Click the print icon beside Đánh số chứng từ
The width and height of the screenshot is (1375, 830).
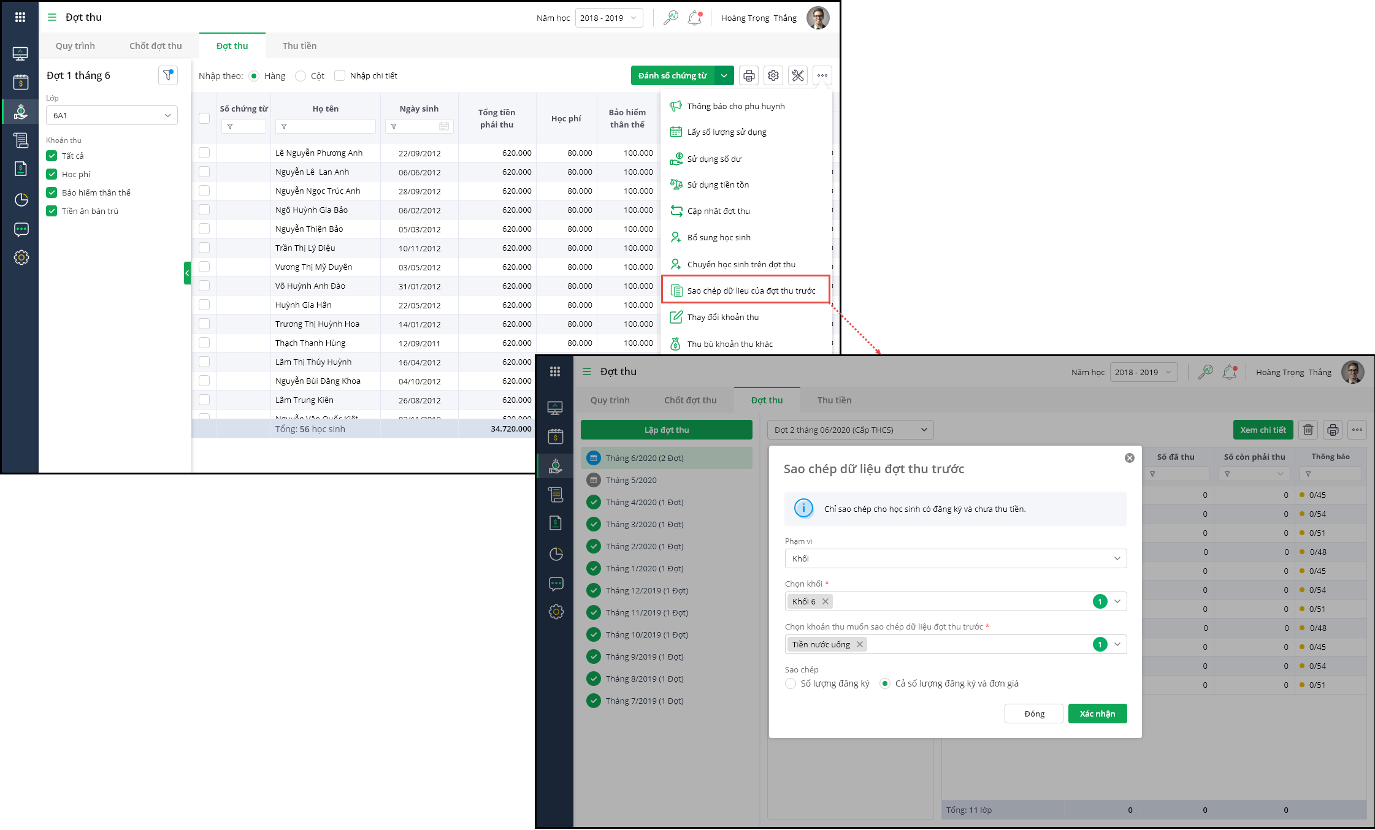click(749, 75)
